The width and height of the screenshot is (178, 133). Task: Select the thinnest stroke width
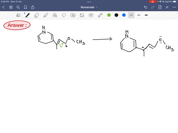coord(131,15)
